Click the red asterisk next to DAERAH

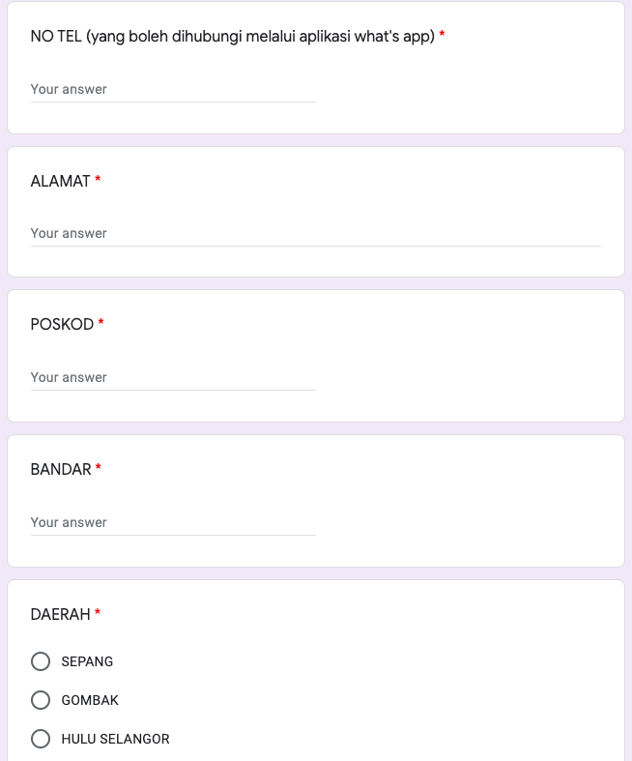click(98, 614)
